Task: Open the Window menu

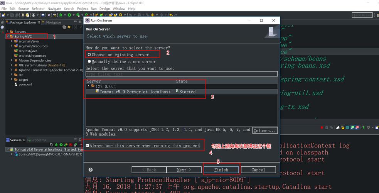Action: (119, 8)
